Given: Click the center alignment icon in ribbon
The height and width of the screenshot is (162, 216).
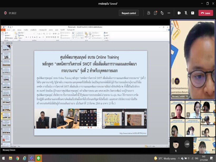Looking at the screenshot, I should [x=49, y=37].
